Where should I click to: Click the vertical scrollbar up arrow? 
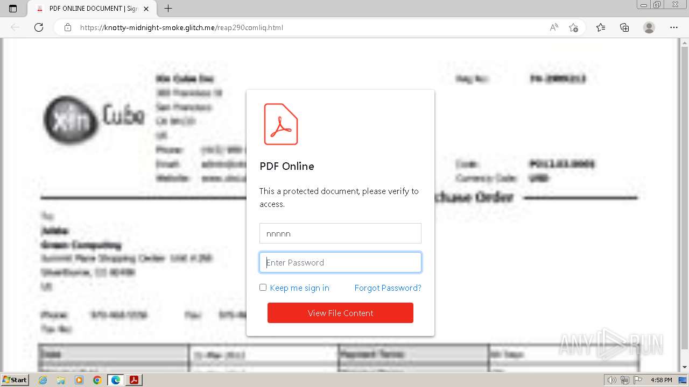(x=684, y=42)
